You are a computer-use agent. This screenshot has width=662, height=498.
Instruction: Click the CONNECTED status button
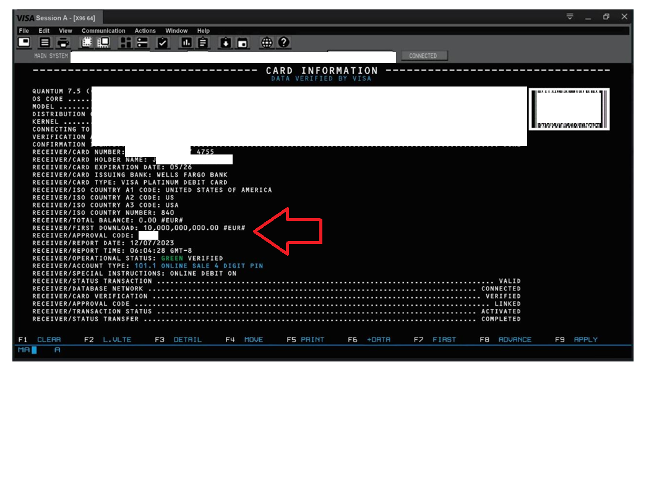pos(423,56)
